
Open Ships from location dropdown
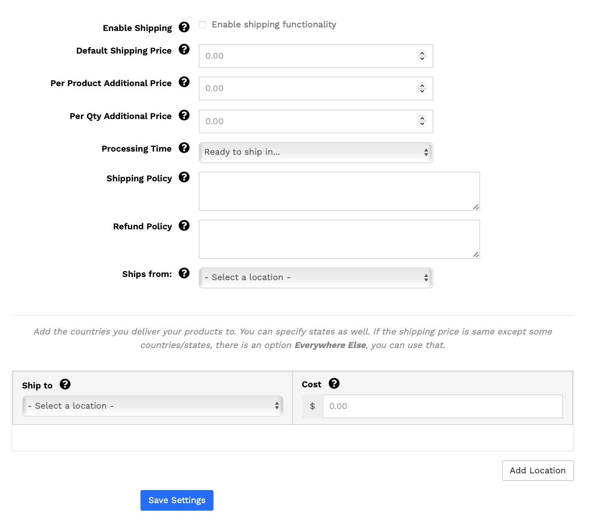click(x=315, y=278)
